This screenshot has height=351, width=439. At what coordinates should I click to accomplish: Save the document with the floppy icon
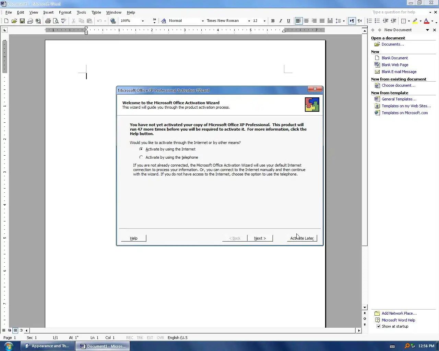(x=22, y=21)
